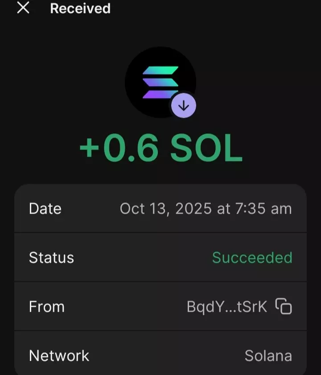Screen dimensions: 321x375
Task: Click the From label
Action: coord(47,307)
